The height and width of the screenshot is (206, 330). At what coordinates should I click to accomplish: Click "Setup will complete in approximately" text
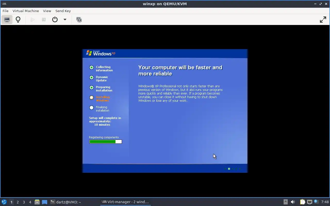[105, 119]
